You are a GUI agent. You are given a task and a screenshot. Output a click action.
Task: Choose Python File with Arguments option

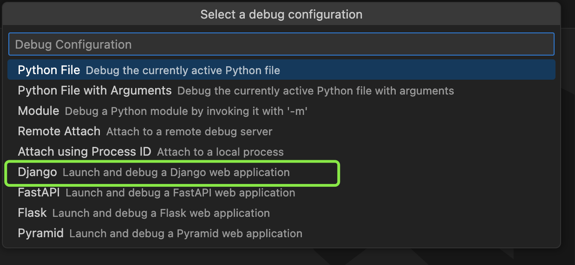(x=281, y=90)
